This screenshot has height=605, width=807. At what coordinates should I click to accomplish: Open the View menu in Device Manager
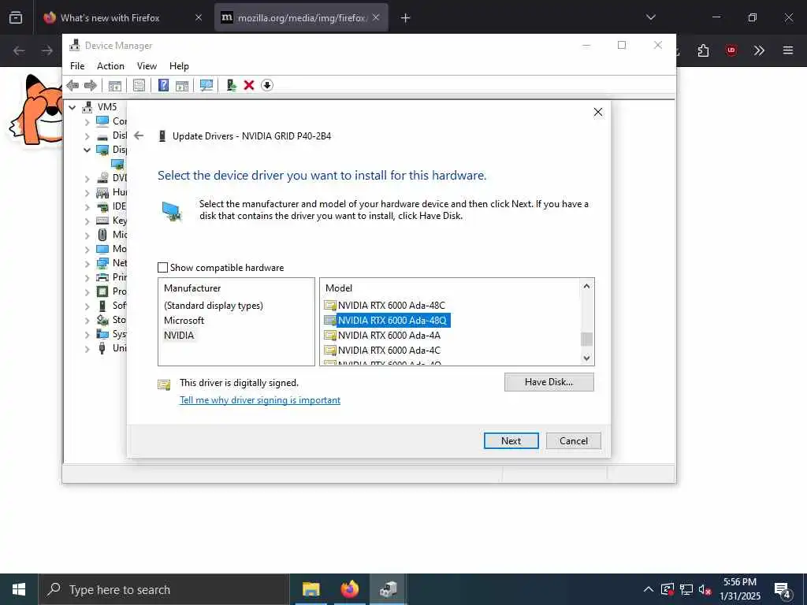click(x=147, y=66)
